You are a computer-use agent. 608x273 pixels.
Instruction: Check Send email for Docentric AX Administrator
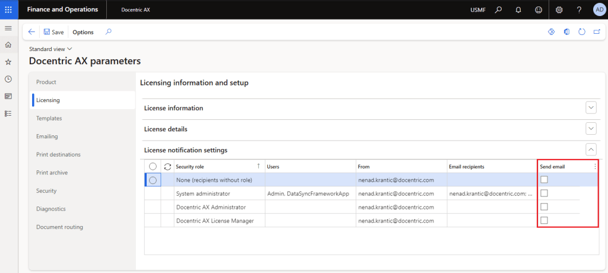coord(544,207)
